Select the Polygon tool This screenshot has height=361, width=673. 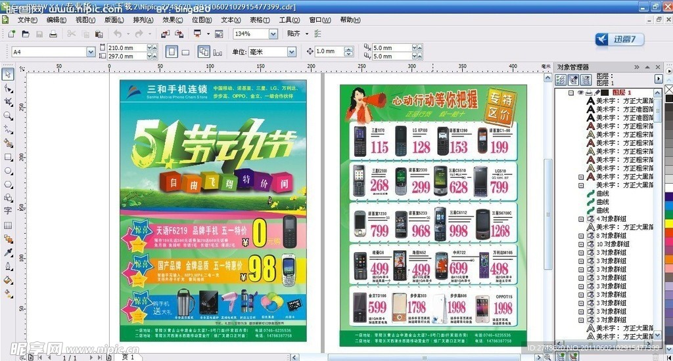coord(8,184)
